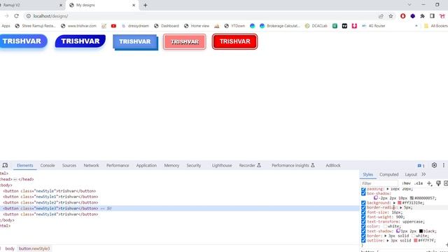
Task: Open a new browser tab
Action: [x=145, y=5]
